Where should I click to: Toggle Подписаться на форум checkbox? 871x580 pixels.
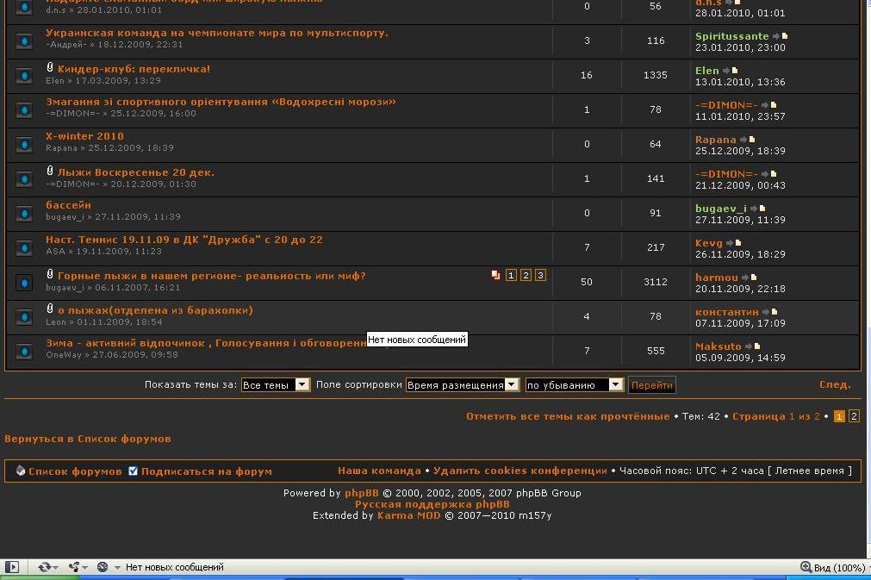click(x=133, y=471)
